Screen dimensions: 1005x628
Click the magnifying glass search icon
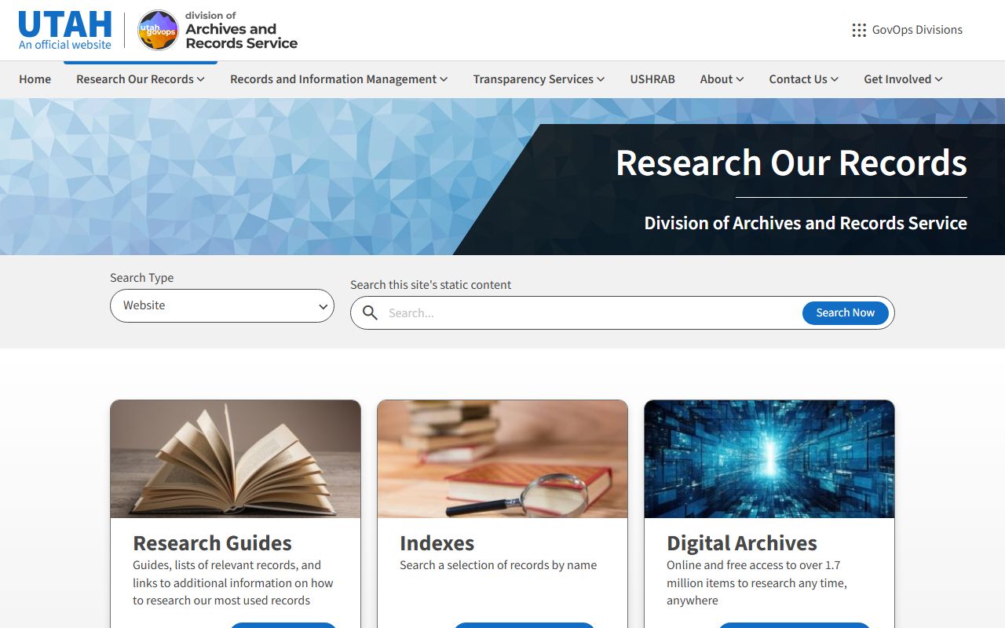(370, 312)
